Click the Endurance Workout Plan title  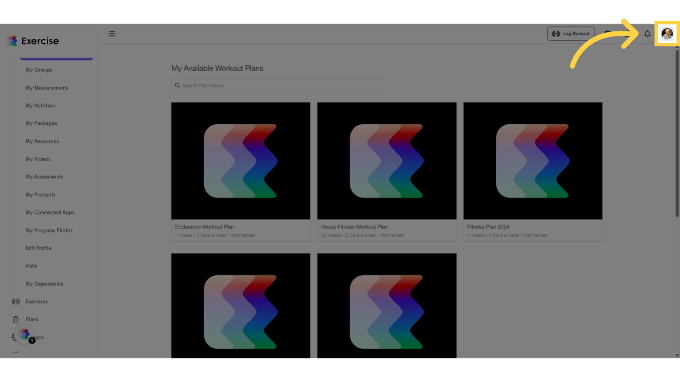point(205,227)
